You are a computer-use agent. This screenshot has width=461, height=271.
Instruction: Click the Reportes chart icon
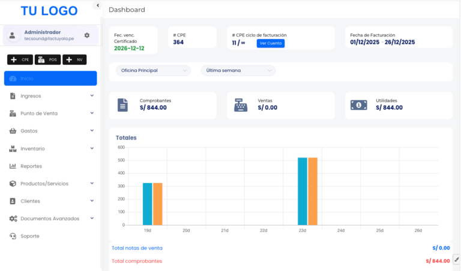click(x=13, y=166)
